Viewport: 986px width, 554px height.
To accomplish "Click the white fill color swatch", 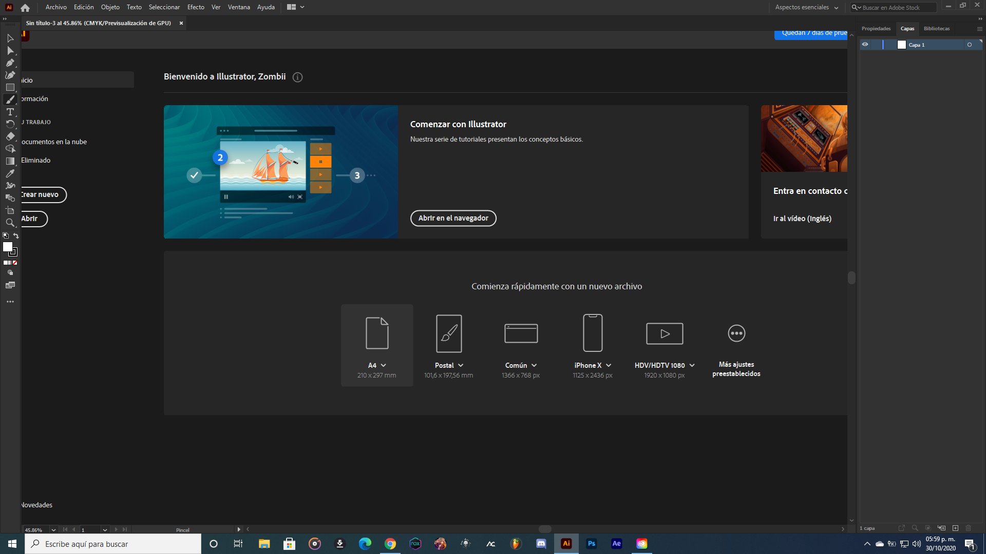I will point(7,247).
